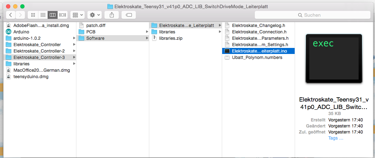
Task: Click the Edit Tags toolbar button
Action: [129, 15]
